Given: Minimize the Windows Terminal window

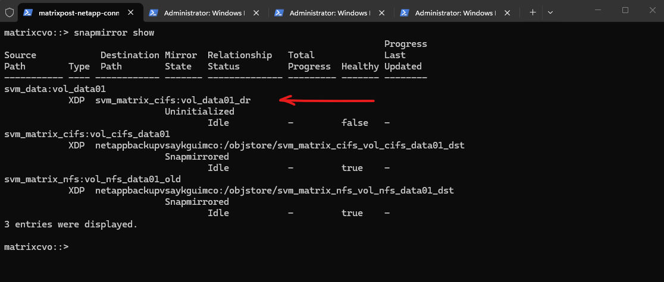Looking at the screenshot, I should pos(597,11).
